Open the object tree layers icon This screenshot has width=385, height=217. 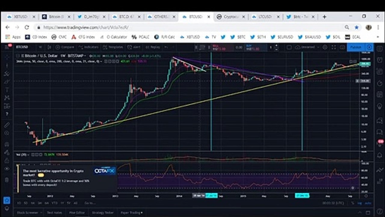[x=7, y=208]
